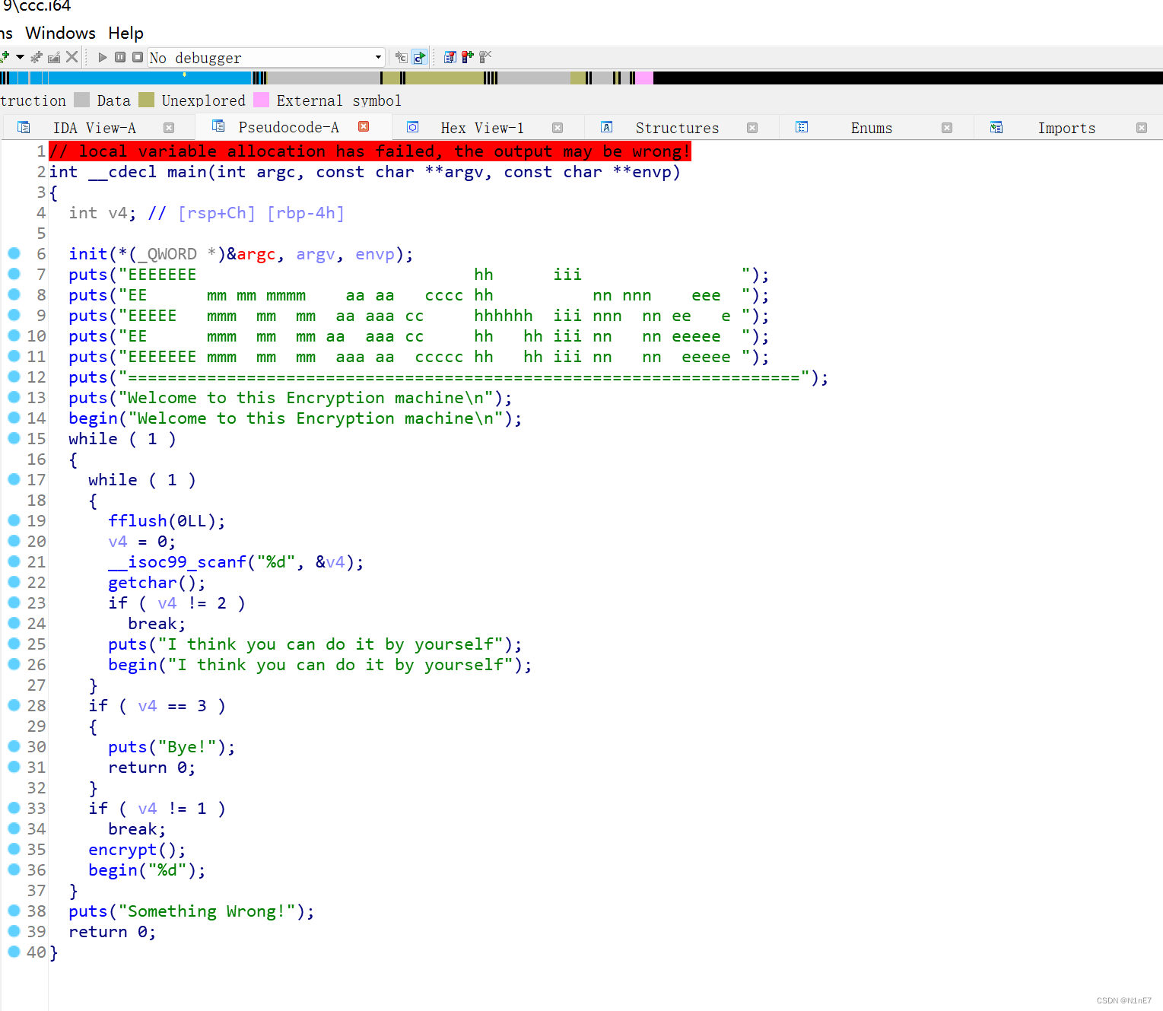Click the "Bye!" string literal

click(187, 747)
